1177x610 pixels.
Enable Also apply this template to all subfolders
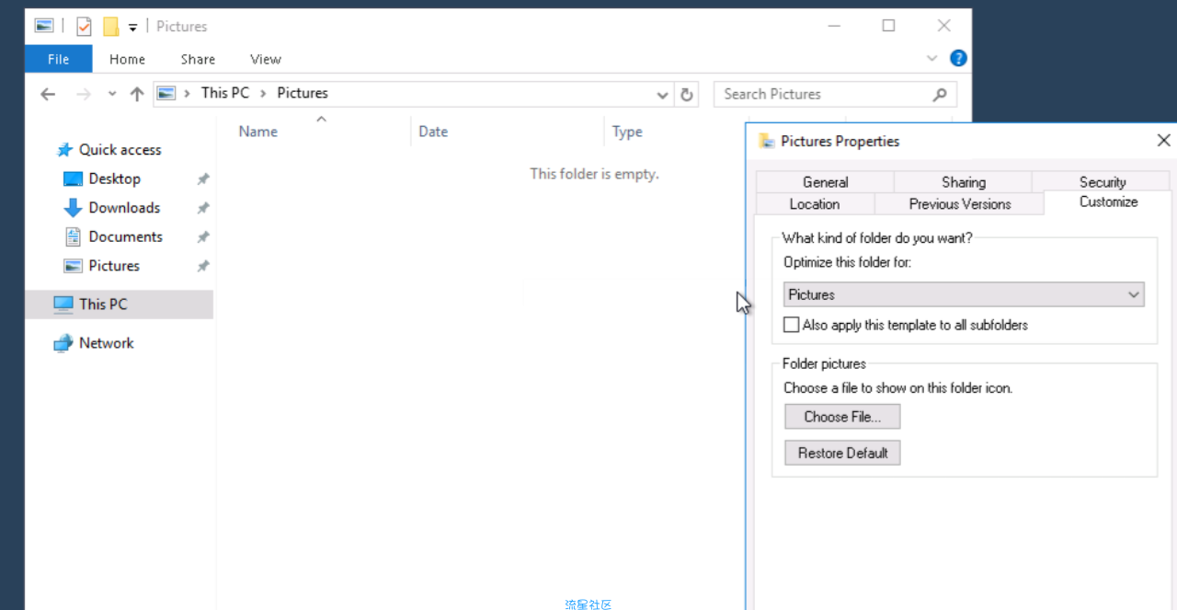tap(792, 325)
